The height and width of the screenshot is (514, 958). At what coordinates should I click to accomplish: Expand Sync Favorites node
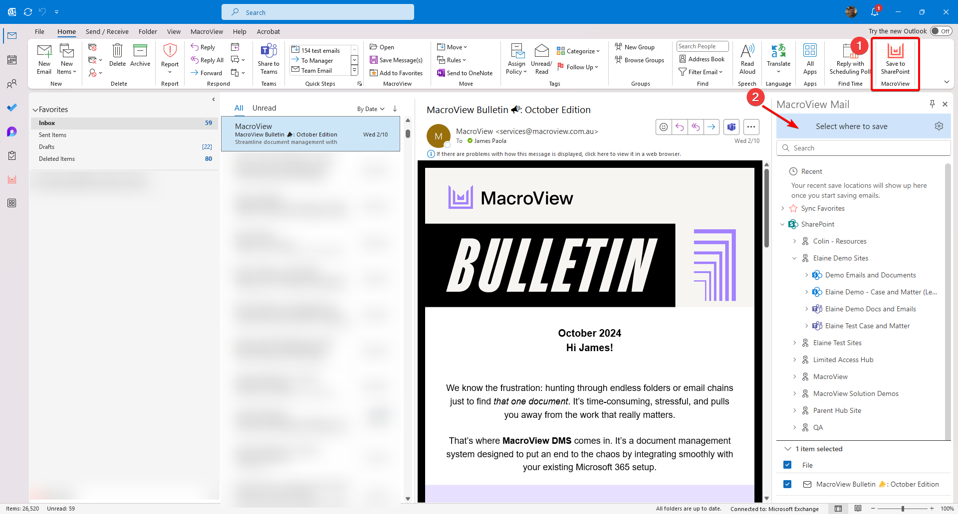(x=782, y=208)
